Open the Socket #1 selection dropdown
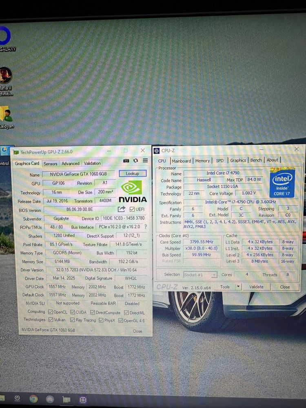This screenshot has width=306, height=408. pos(200,275)
